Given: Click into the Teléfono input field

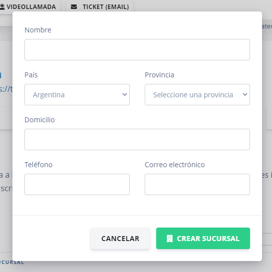Looking at the screenshot, I should pyautogui.click(x=77, y=184).
